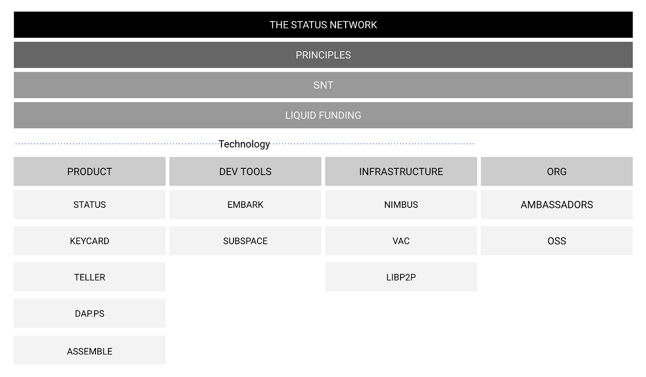The image size is (646, 377).
Task: Select the DEV TOOLS column header
Action: pos(245,171)
